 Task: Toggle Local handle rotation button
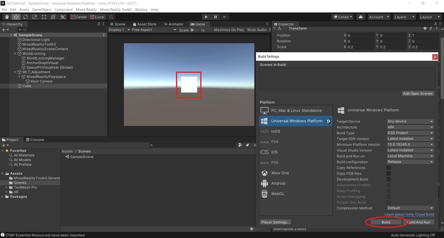97,17
